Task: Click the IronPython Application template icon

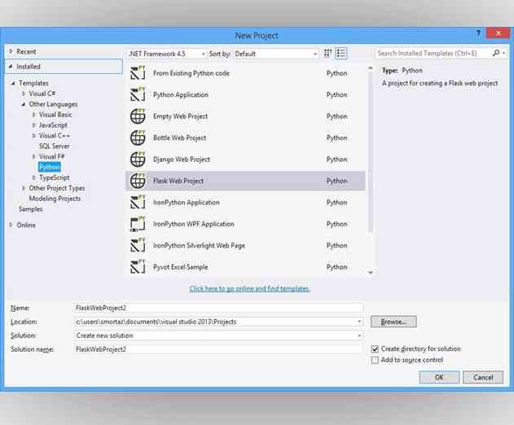Action: (x=138, y=203)
